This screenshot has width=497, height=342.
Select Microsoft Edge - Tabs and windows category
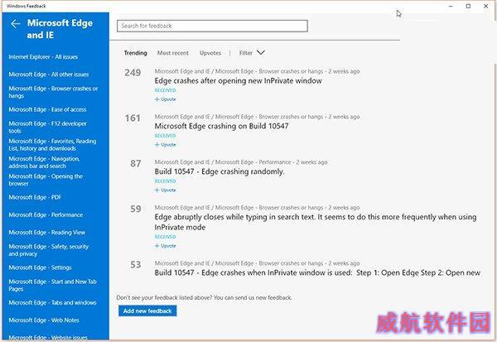coord(53,303)
